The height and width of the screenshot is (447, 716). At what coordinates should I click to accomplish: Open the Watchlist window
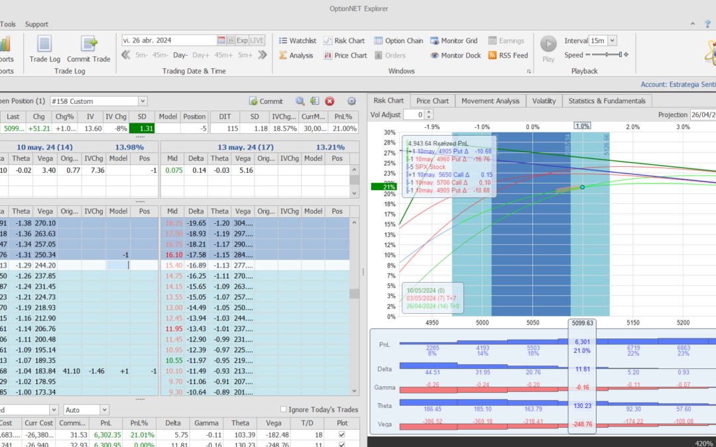tap(296, 40)
